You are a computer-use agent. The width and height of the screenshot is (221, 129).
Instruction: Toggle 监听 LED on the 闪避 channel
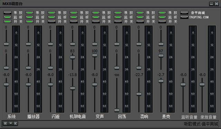tap(52, 17)
